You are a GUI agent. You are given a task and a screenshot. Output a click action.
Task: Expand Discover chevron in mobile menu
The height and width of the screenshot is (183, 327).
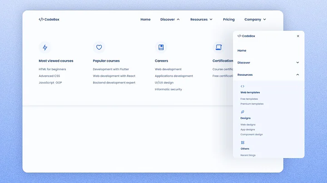(297, 63)
